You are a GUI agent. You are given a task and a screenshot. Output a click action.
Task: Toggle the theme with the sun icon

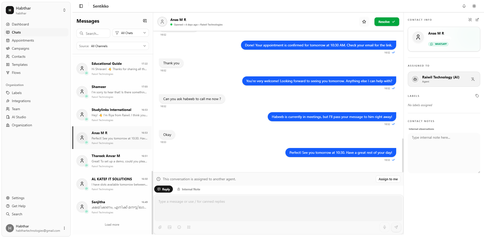point(474,6)
